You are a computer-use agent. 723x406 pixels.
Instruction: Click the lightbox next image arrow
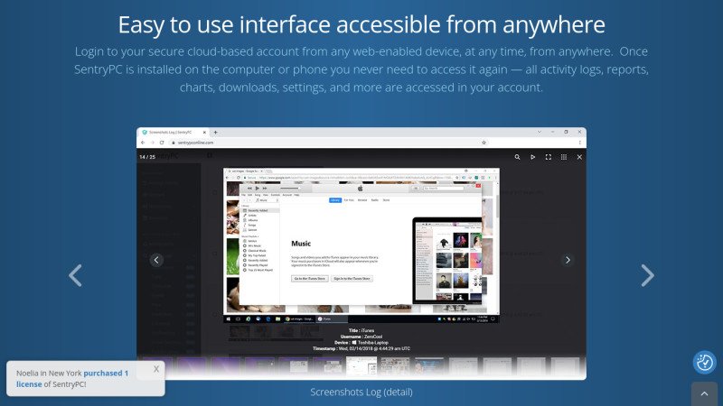[x=567, y=260]
